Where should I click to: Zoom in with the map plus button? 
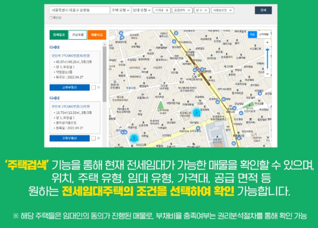click(267, 43)
